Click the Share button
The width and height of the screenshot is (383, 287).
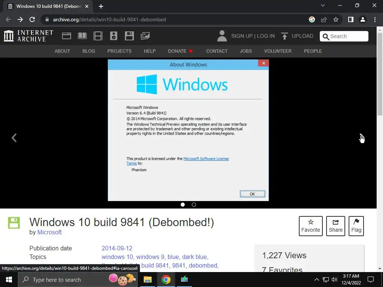point(335,226)
